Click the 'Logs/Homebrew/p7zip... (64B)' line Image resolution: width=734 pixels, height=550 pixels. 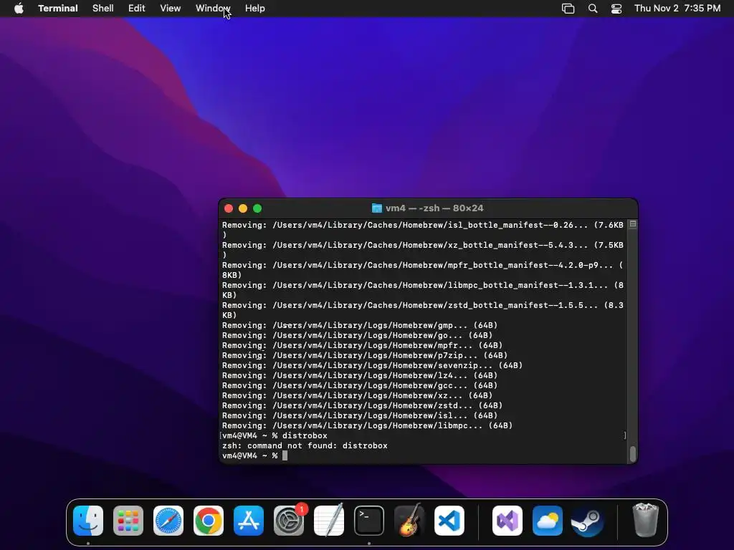(365, 355)
